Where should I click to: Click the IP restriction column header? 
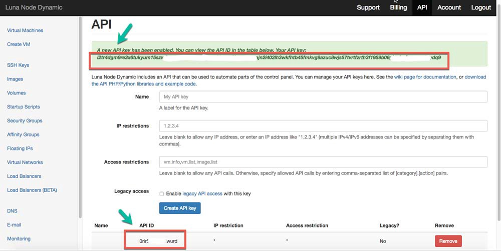pos(228,225)
